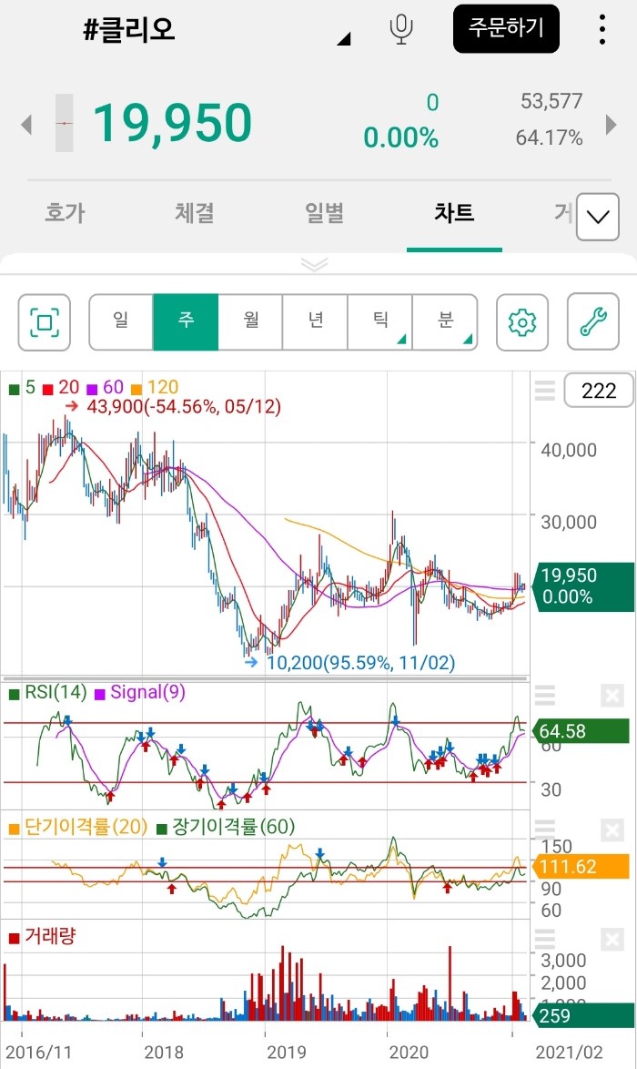The image size is (637, 1069).
Task: Go to previous stock with left arrow
Action: pyautogui.click(x=26, y=124)
